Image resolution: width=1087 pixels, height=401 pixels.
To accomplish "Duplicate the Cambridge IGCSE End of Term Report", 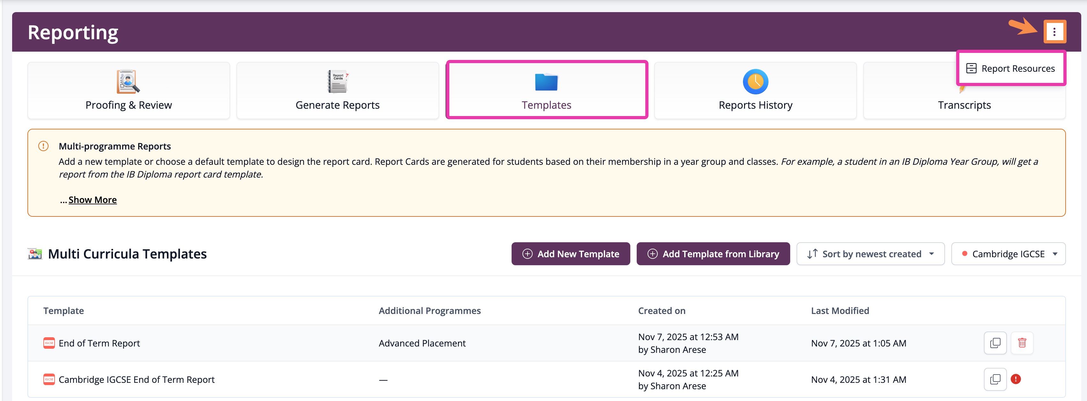I will coord(995,379).
